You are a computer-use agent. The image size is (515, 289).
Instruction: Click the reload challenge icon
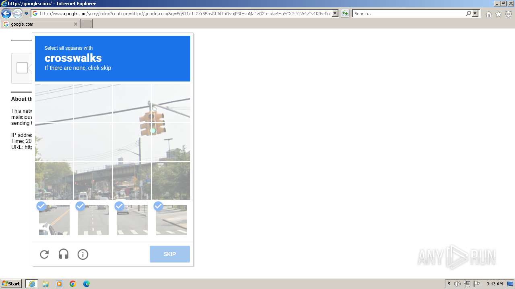pyautogui.click(x=44, y=254)
